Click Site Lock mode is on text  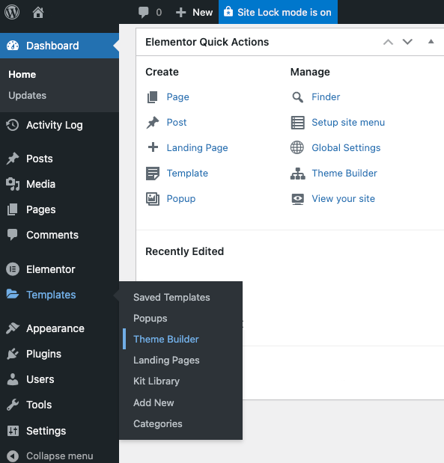coord(285,13)
